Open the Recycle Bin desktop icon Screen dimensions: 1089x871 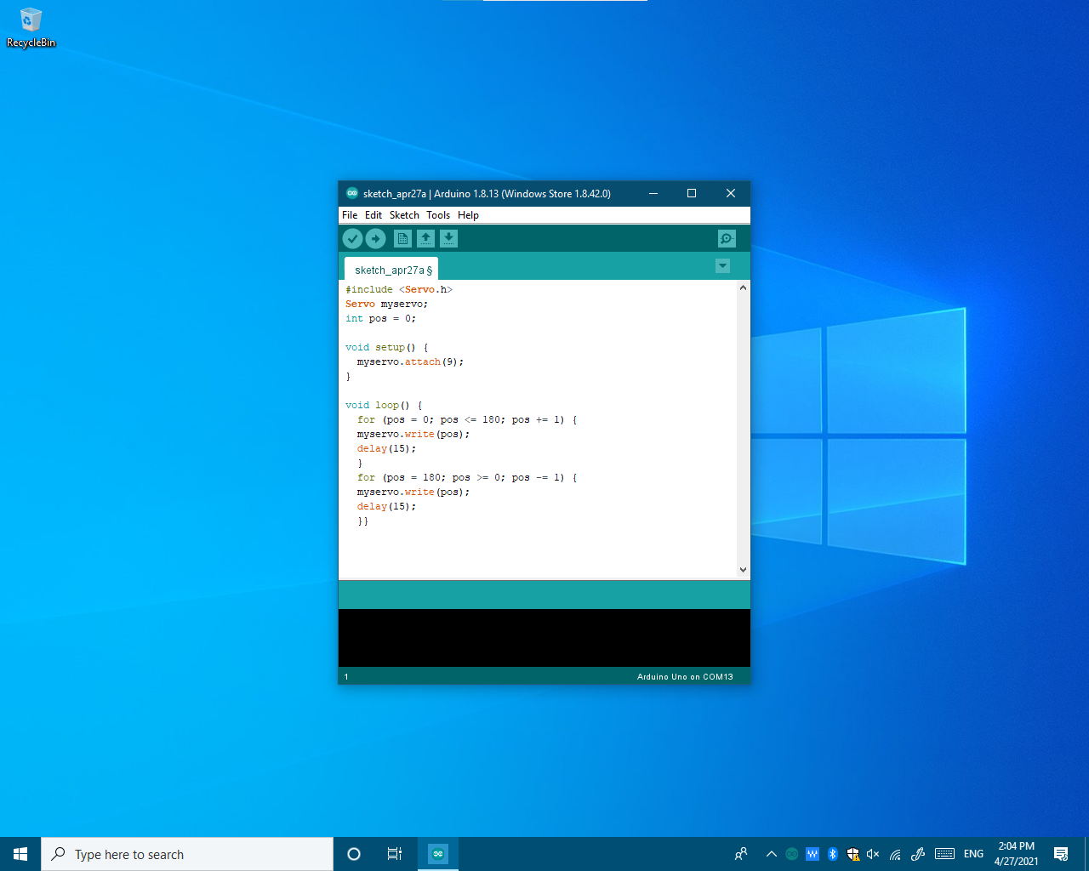click(x=31, y=27)
